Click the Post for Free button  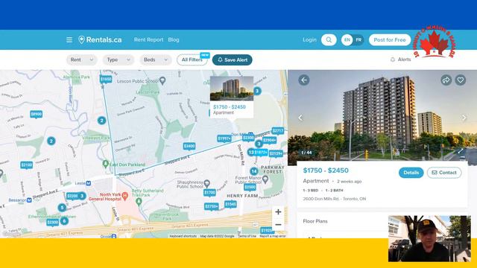tap(390, 39)
